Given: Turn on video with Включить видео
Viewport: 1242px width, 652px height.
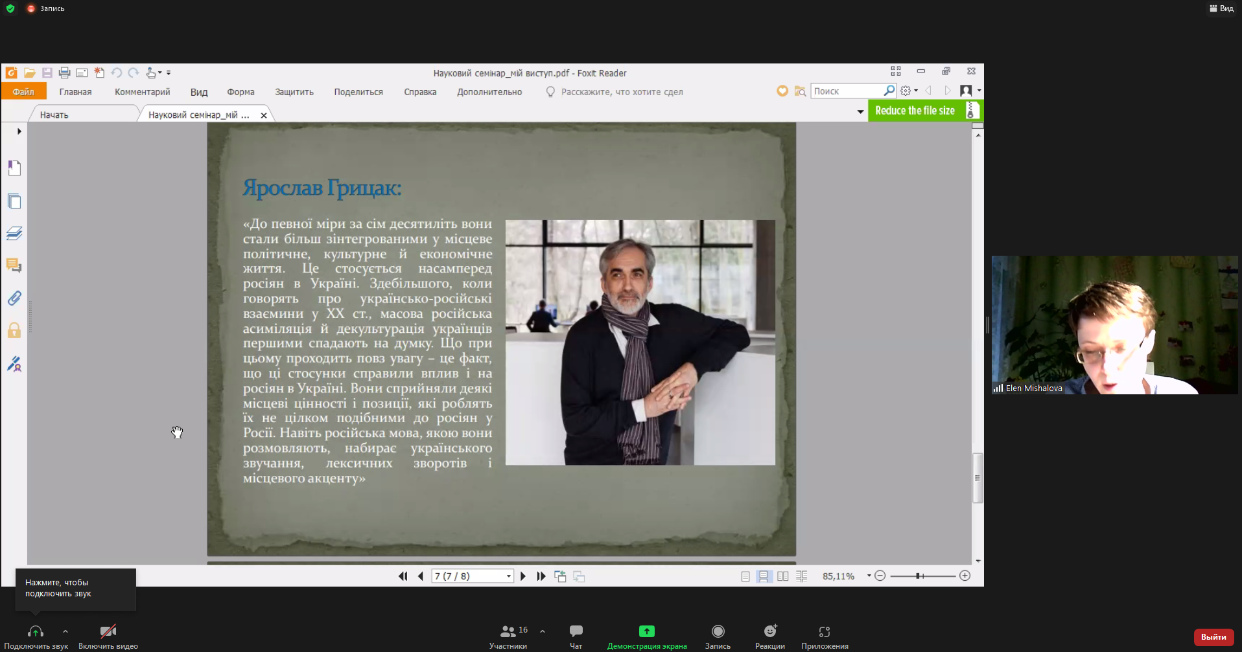Looking at the screenshot, I should click(x=108, y=636).
